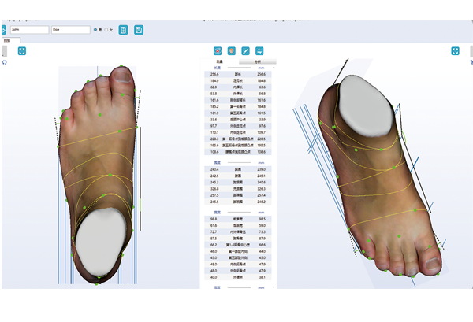Click the swap left-right icon
The width and height of the screenshot is (473, 322).
(259, 51)
